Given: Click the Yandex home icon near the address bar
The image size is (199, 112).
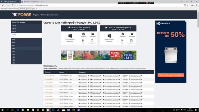Looking at the screenshot, I should (13, 5).
